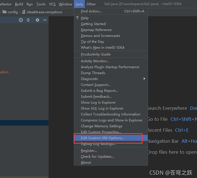Click the Diagnostic menu entry
This screenshot has height=178, width=197.
[111, 79]
